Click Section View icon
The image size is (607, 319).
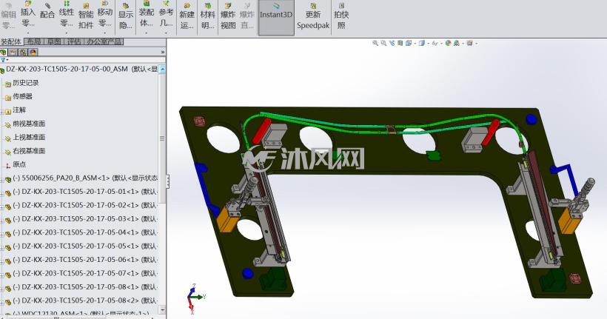(x=400, y=43)
